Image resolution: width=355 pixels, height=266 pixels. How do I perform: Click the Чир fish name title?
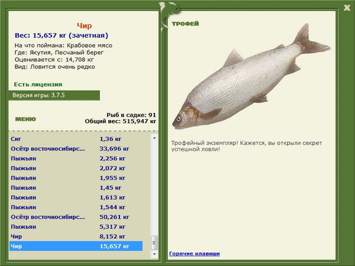pos(84,26)
